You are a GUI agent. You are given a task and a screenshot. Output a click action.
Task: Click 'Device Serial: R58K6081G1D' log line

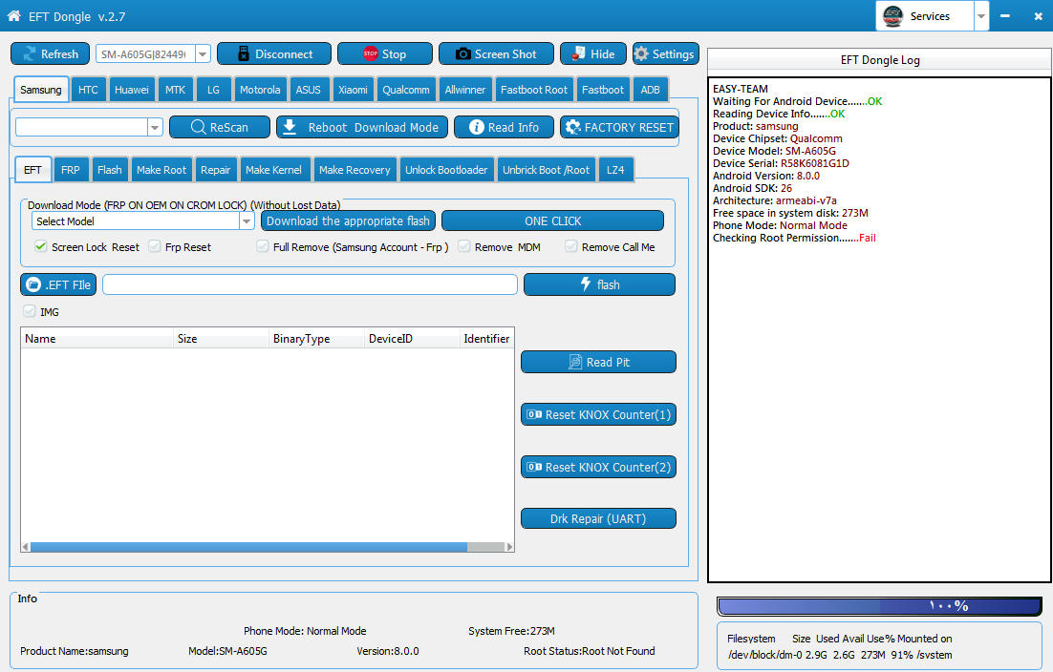tap(781, 163)
